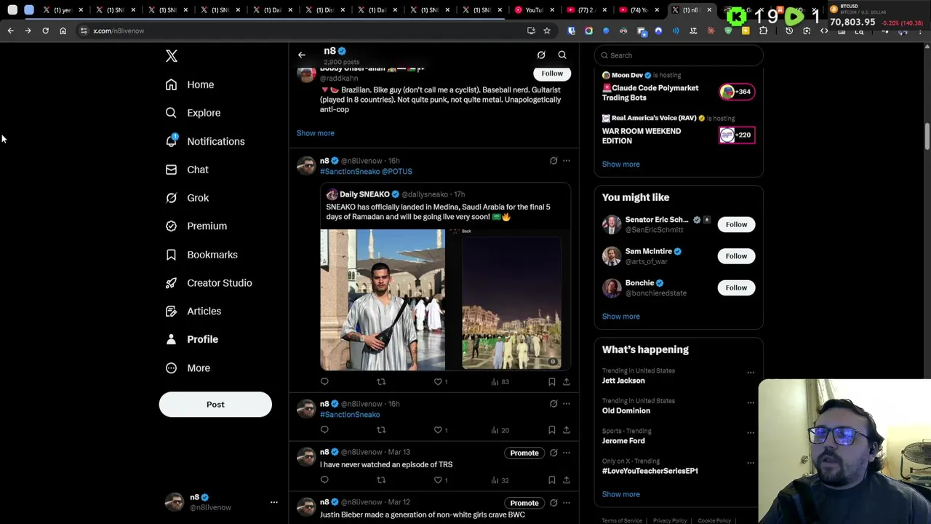Click the Grok icon in the profile header
This screenshot has height=524, width=931.
coord(541,55)
